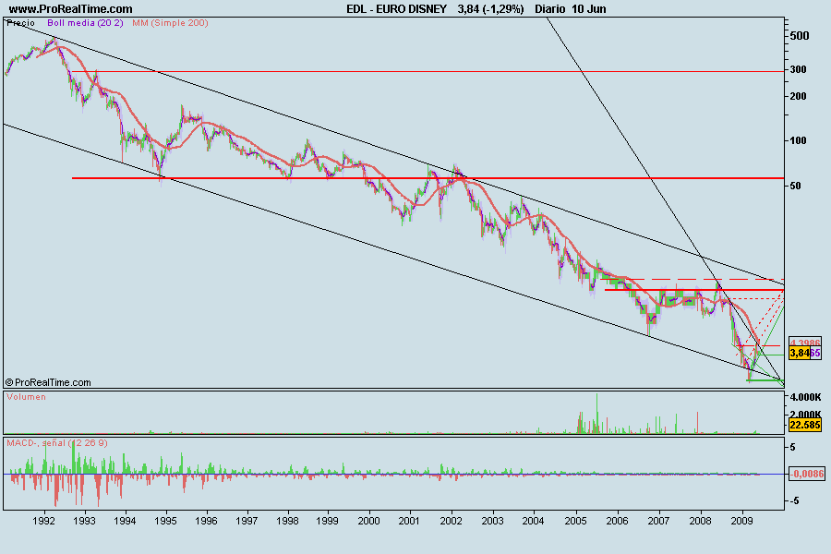Click the 2009 year label

742,521
